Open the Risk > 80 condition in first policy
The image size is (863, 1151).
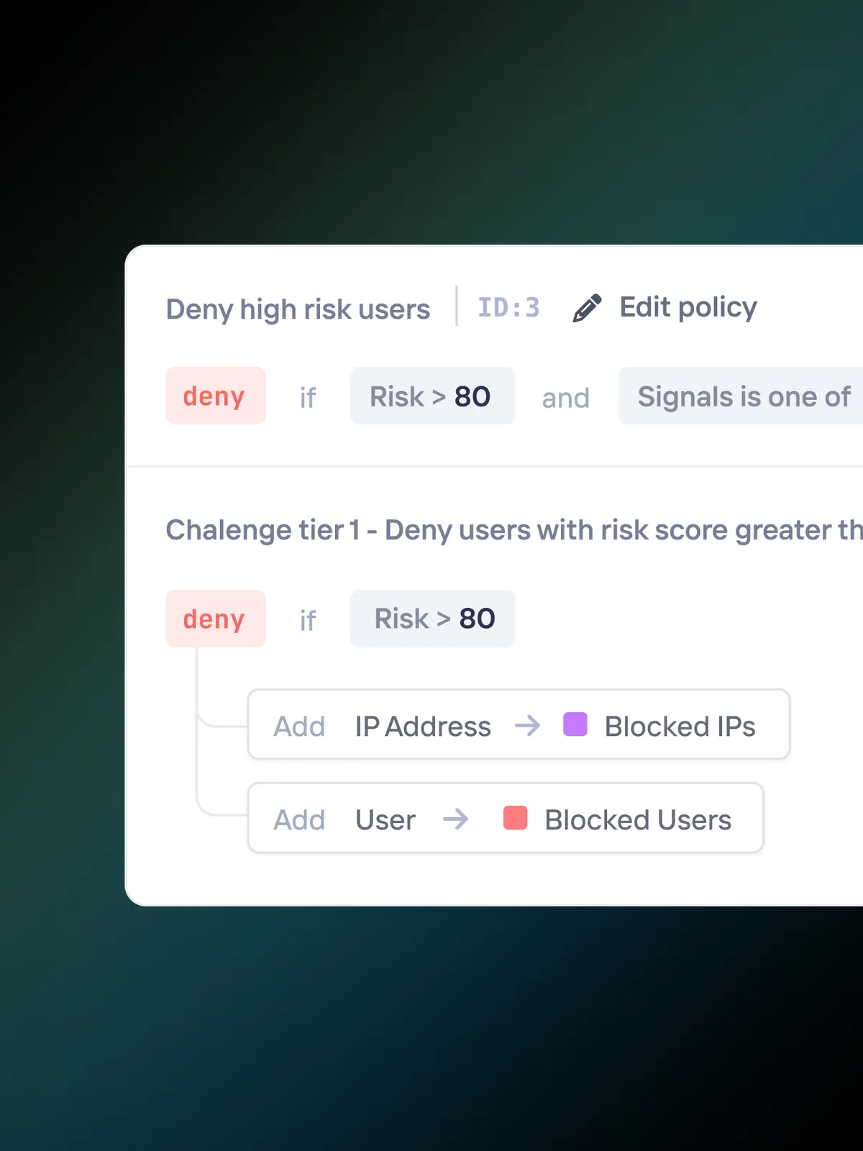click(431, 396)
